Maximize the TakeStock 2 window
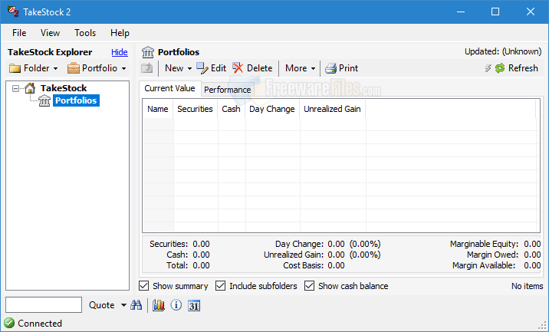This screenshot has height=332, width=549. pos(495,12)
